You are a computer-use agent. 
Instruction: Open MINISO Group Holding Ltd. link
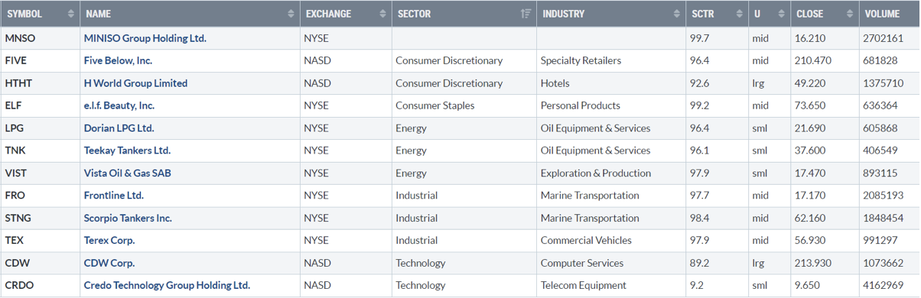(x=145, y=38)
